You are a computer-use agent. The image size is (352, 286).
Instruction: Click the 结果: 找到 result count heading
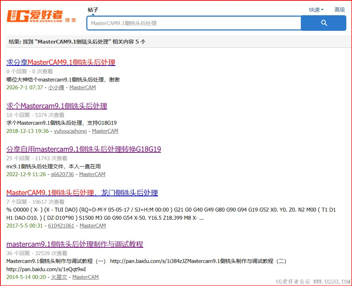tap(77, 42)
